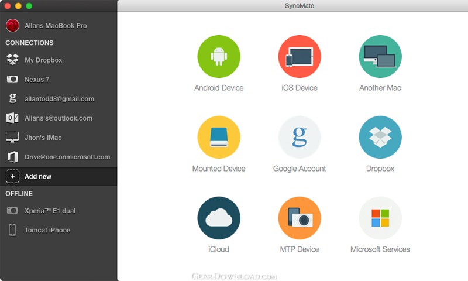Click the yellow minimize window button
Image resolution: width=468 pixels, height=281 pixels.
18,6
